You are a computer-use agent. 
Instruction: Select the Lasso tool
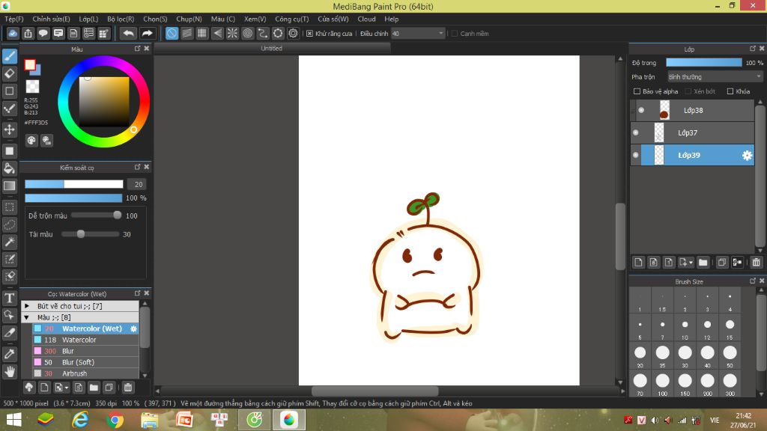[9, 224]
